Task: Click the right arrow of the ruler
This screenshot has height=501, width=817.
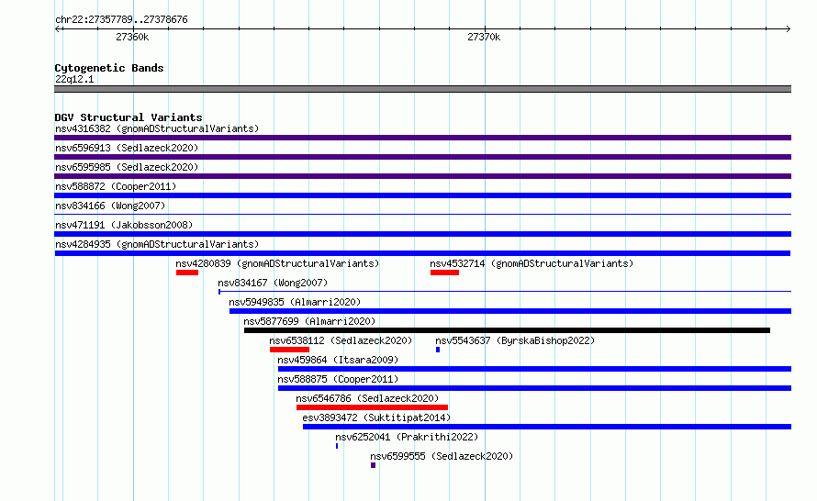Action: coord(788,28)
